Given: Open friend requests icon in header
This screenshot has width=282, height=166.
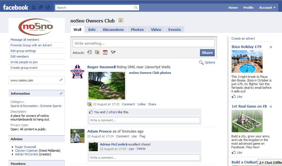Looking at the screenshot, I should pos(34,7).
